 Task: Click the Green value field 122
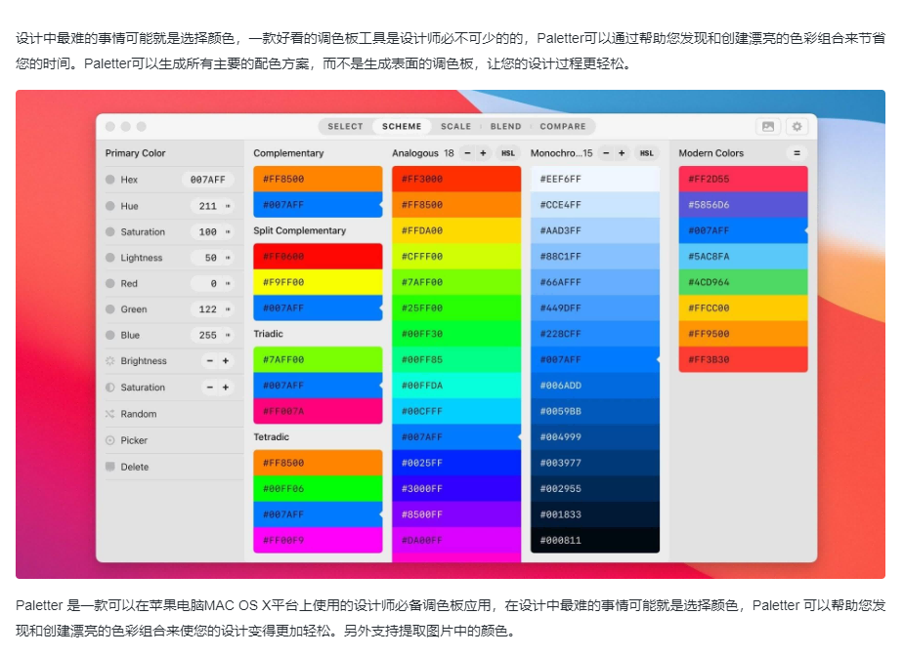tap(208, 309)
